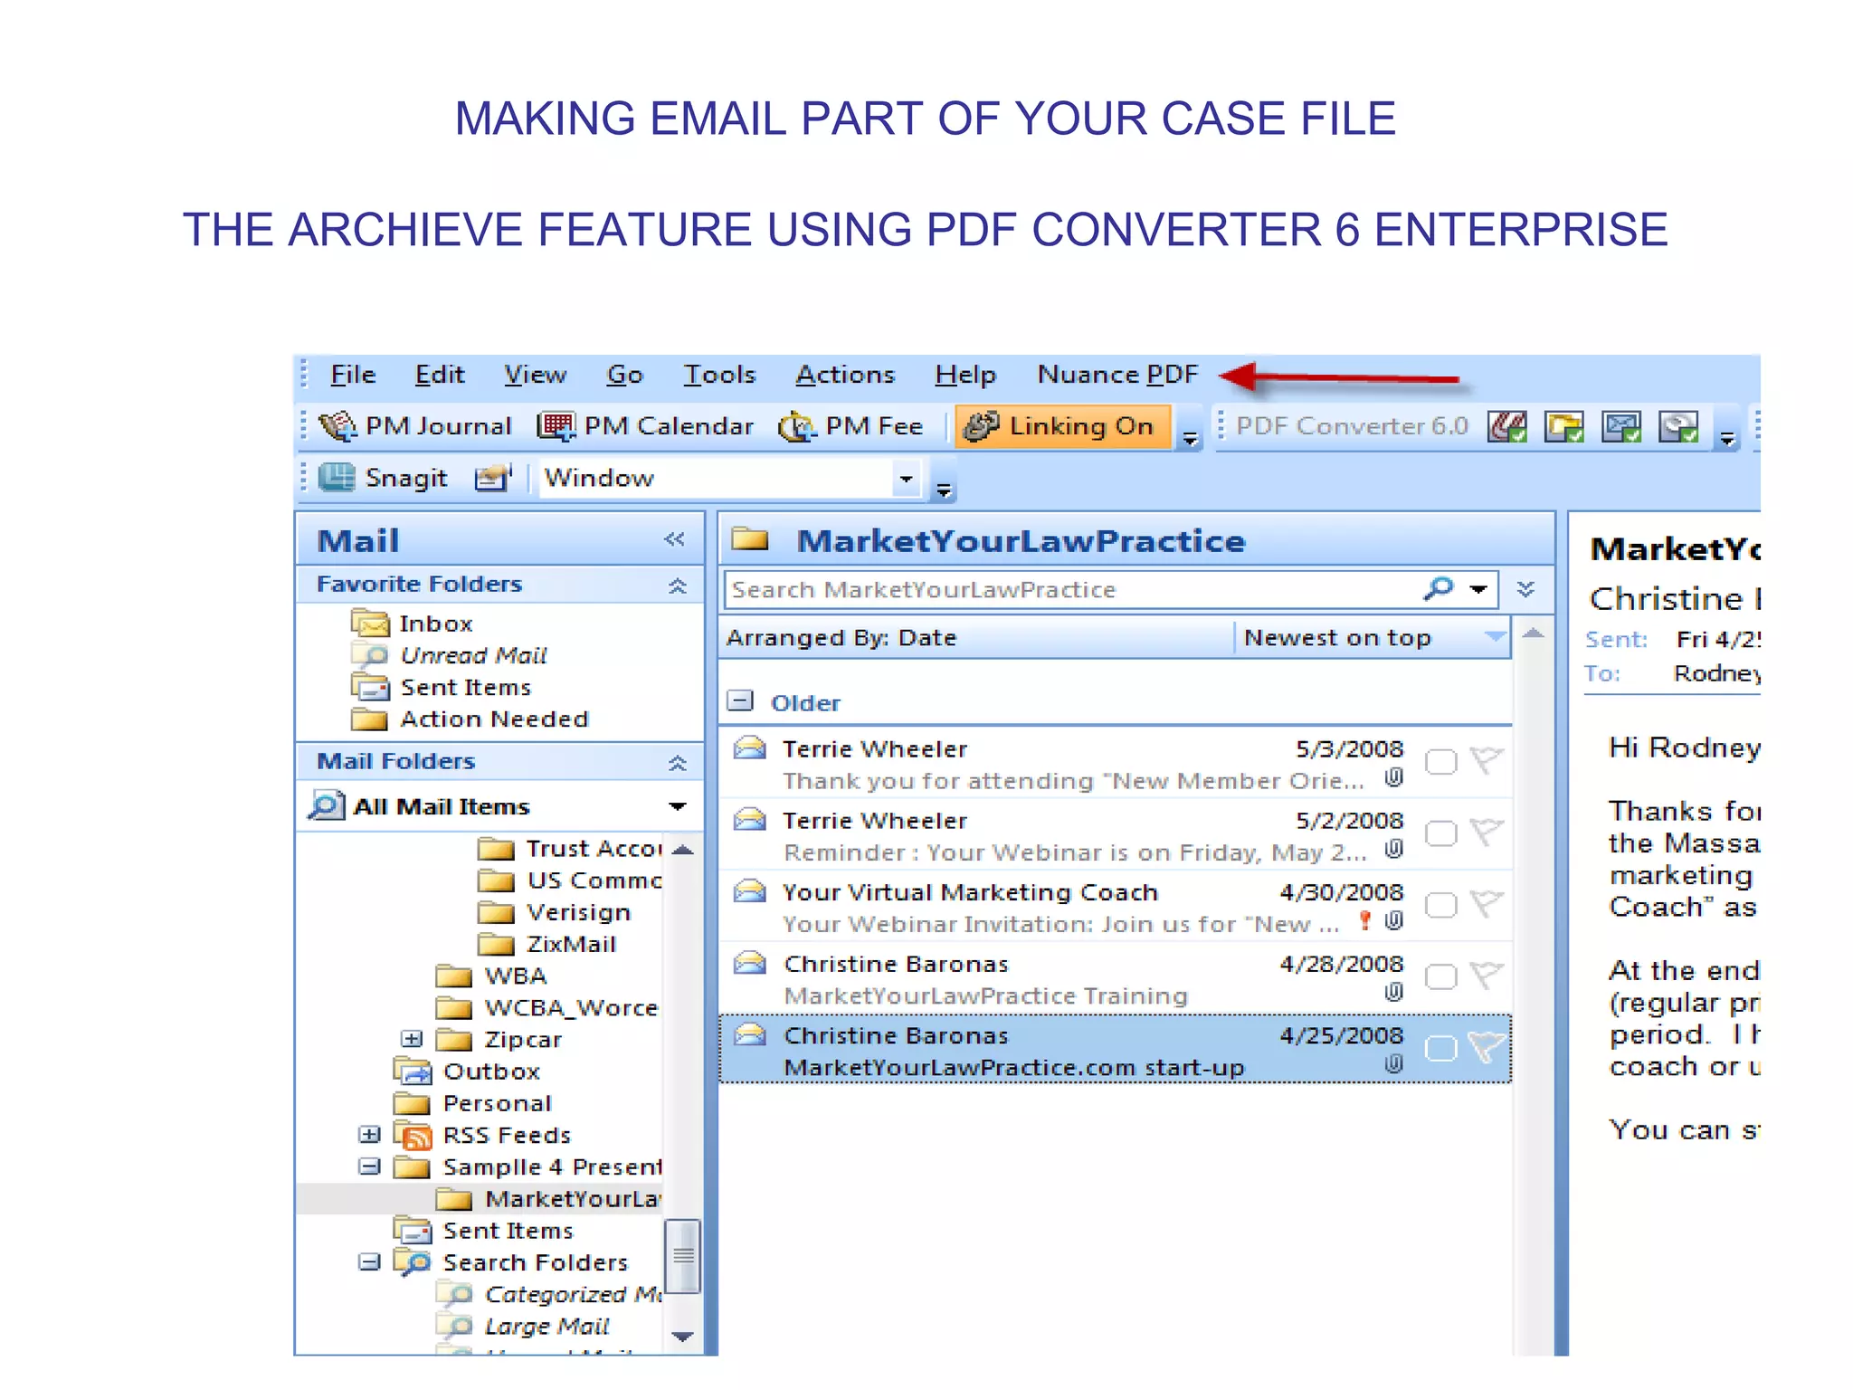Open the Actions menu
Screen dimensions: 1853x1390
pyautogui.click(x=845, y=375)
